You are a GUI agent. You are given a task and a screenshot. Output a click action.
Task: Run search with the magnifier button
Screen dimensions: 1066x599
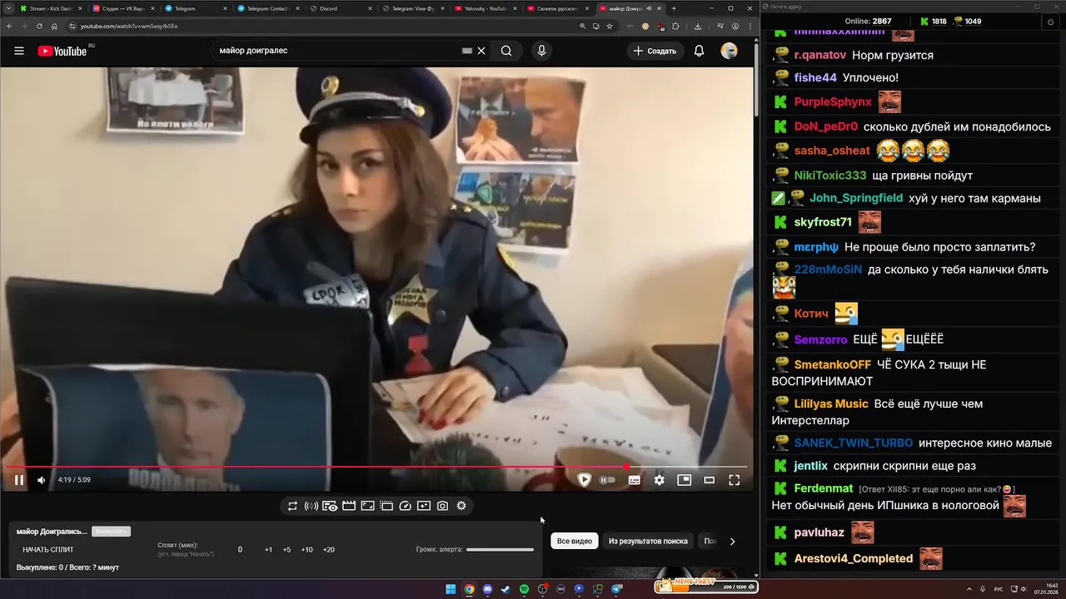point(506,51)
